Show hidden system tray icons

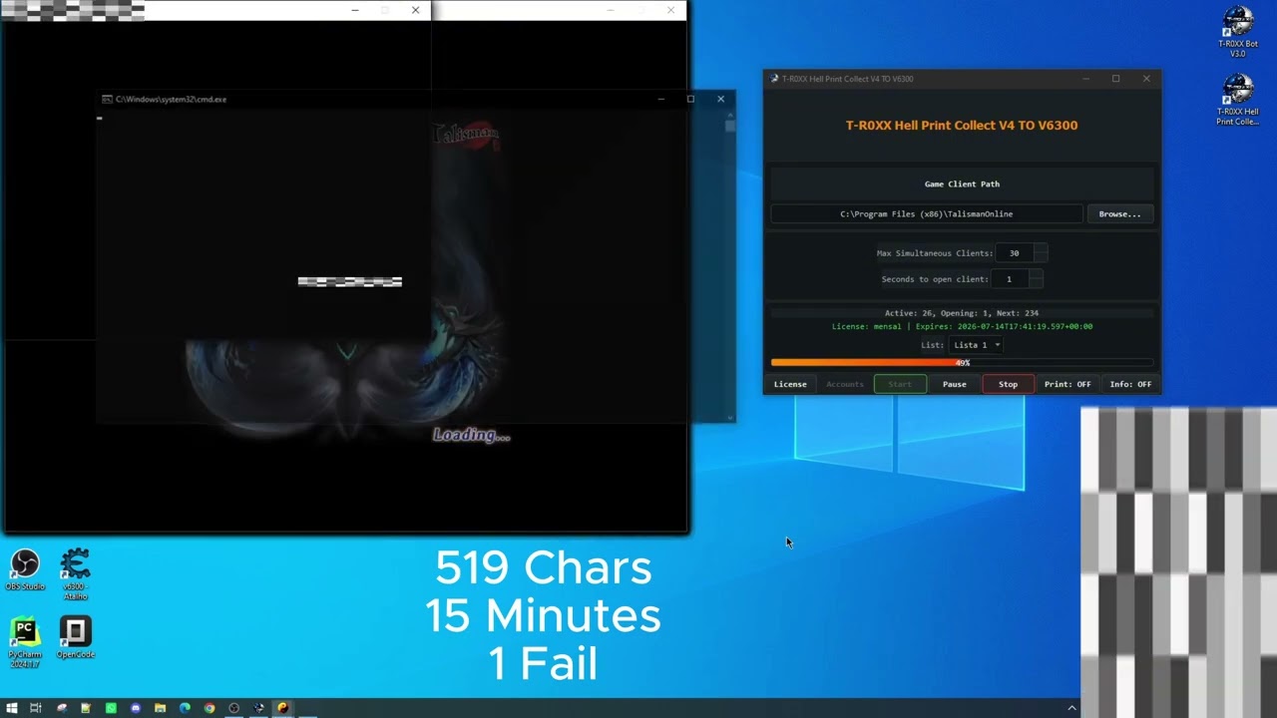pos(1072,708)
